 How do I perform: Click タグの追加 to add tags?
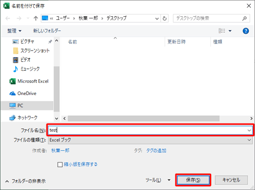coord(156,151)
